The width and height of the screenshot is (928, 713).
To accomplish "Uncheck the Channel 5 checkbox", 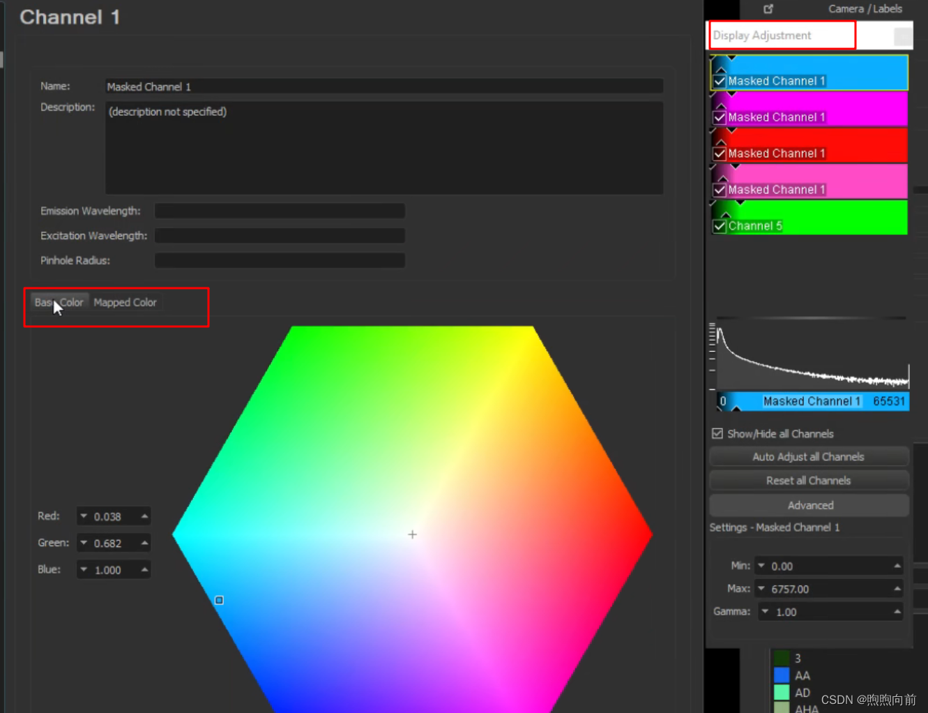I will pos(720,226).
